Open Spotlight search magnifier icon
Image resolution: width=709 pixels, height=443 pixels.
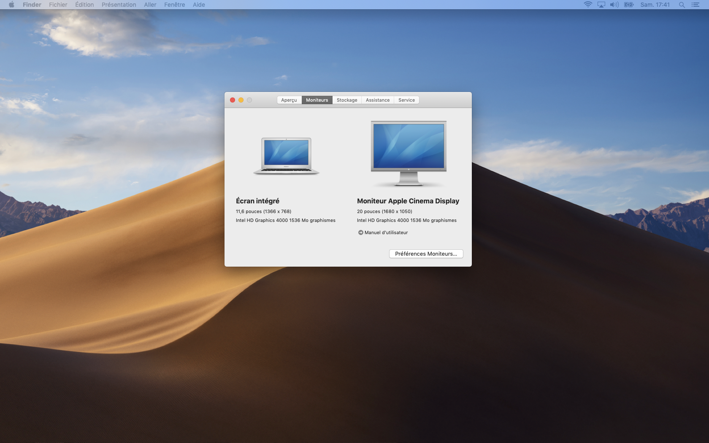tap(682, 5)
